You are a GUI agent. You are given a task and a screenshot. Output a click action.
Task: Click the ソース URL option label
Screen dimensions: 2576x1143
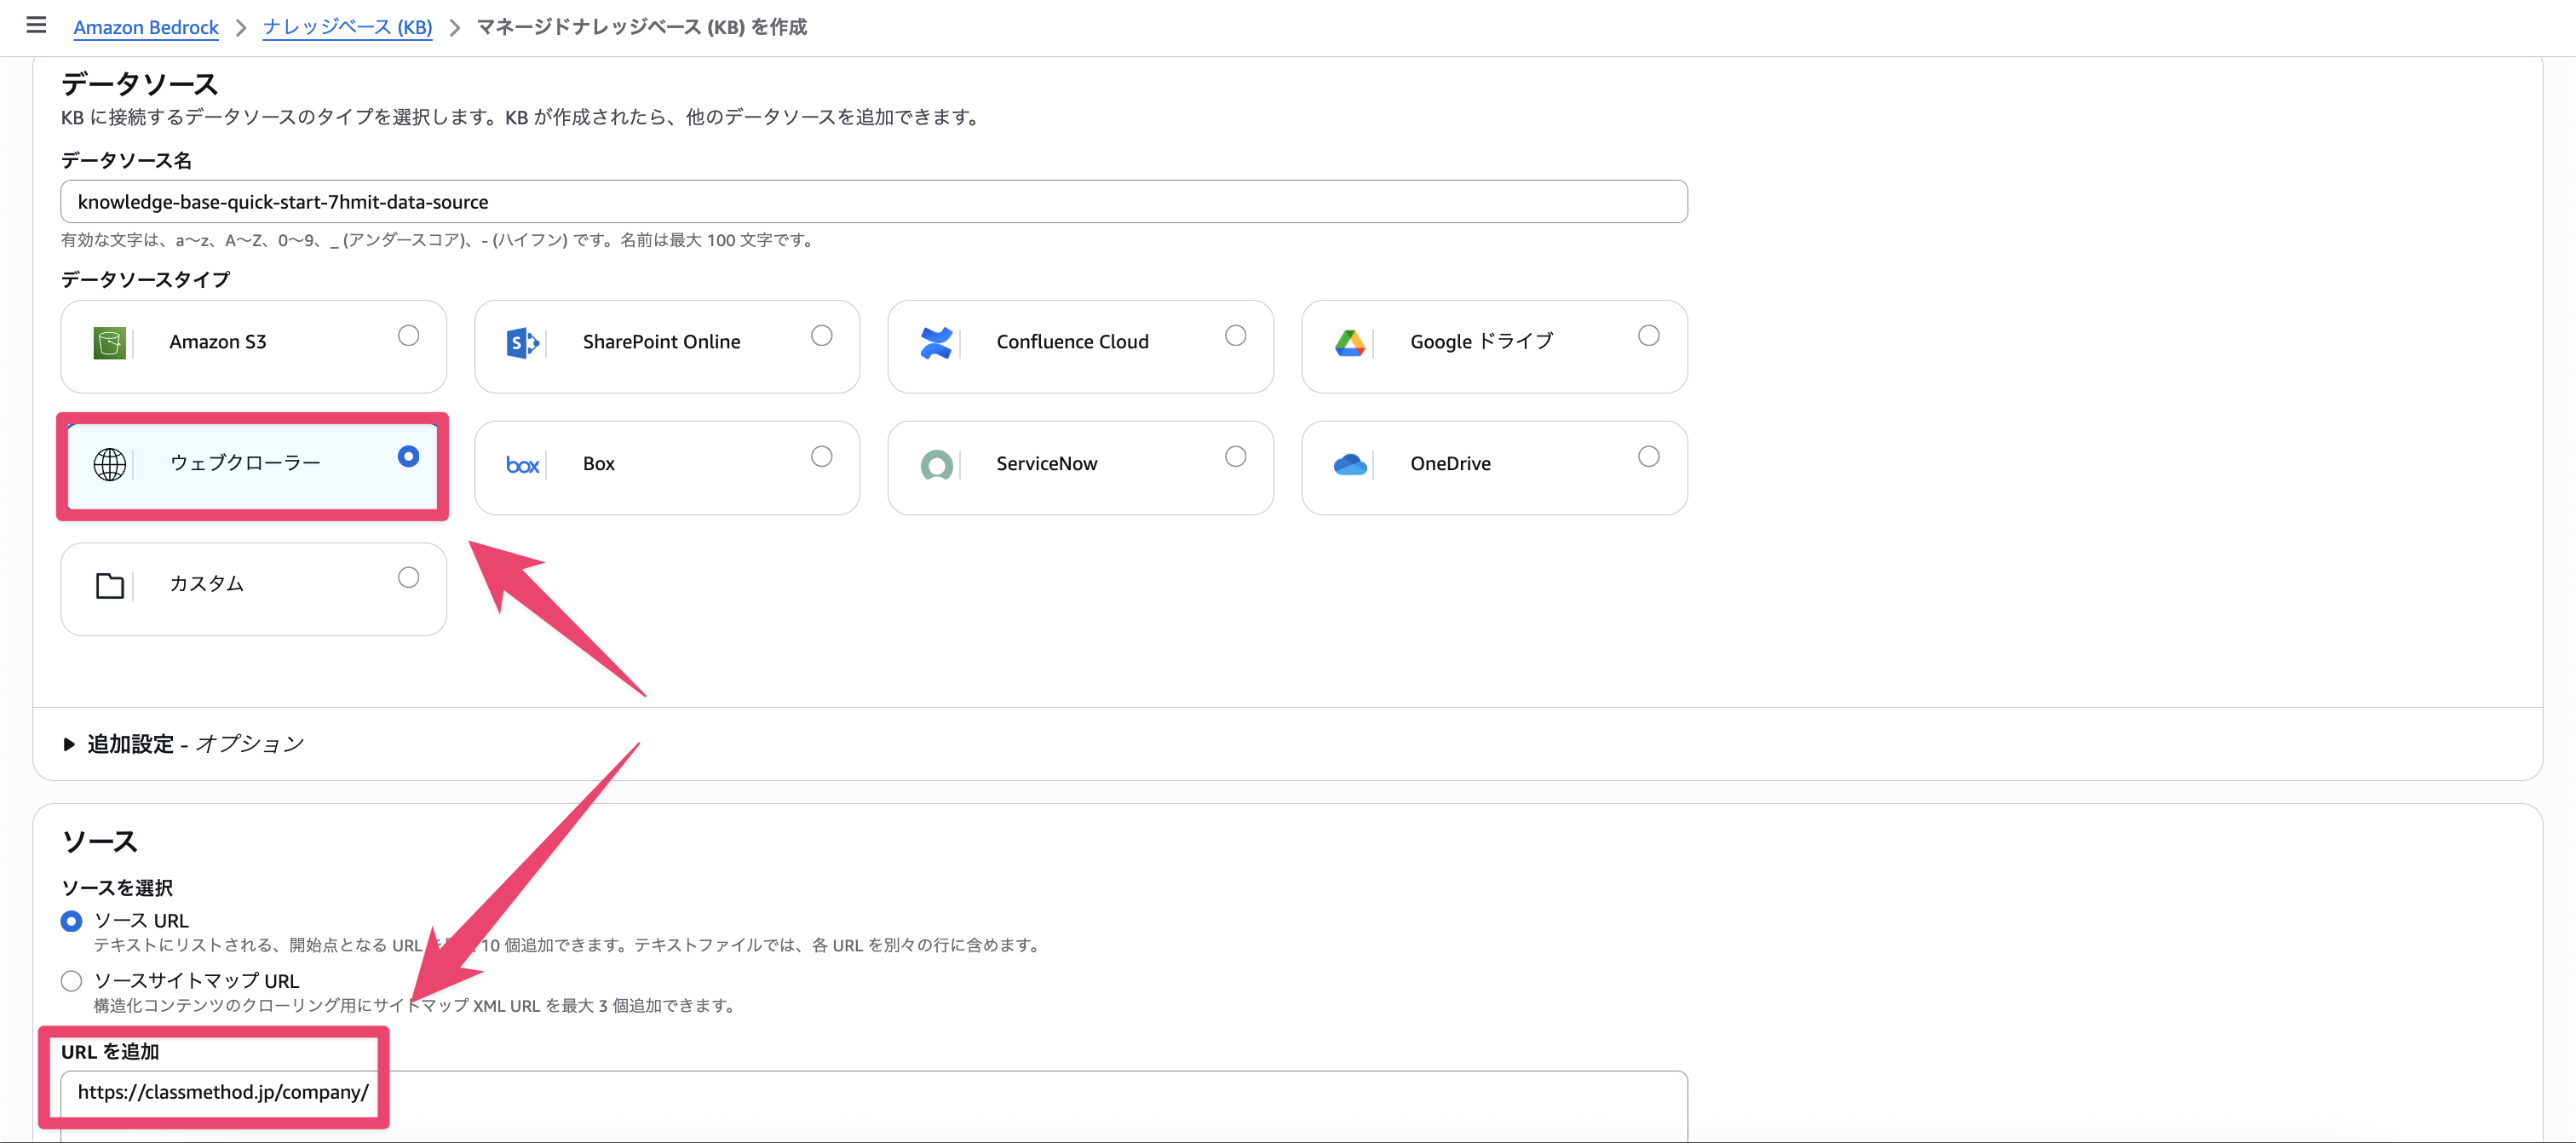(141, 920)
